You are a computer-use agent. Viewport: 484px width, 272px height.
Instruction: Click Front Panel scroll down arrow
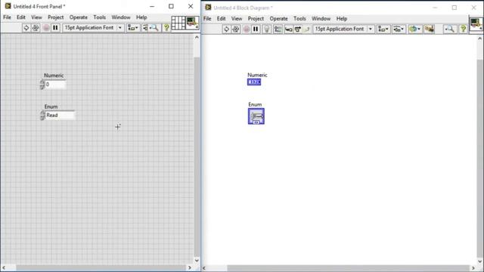(x=197, y=261)
